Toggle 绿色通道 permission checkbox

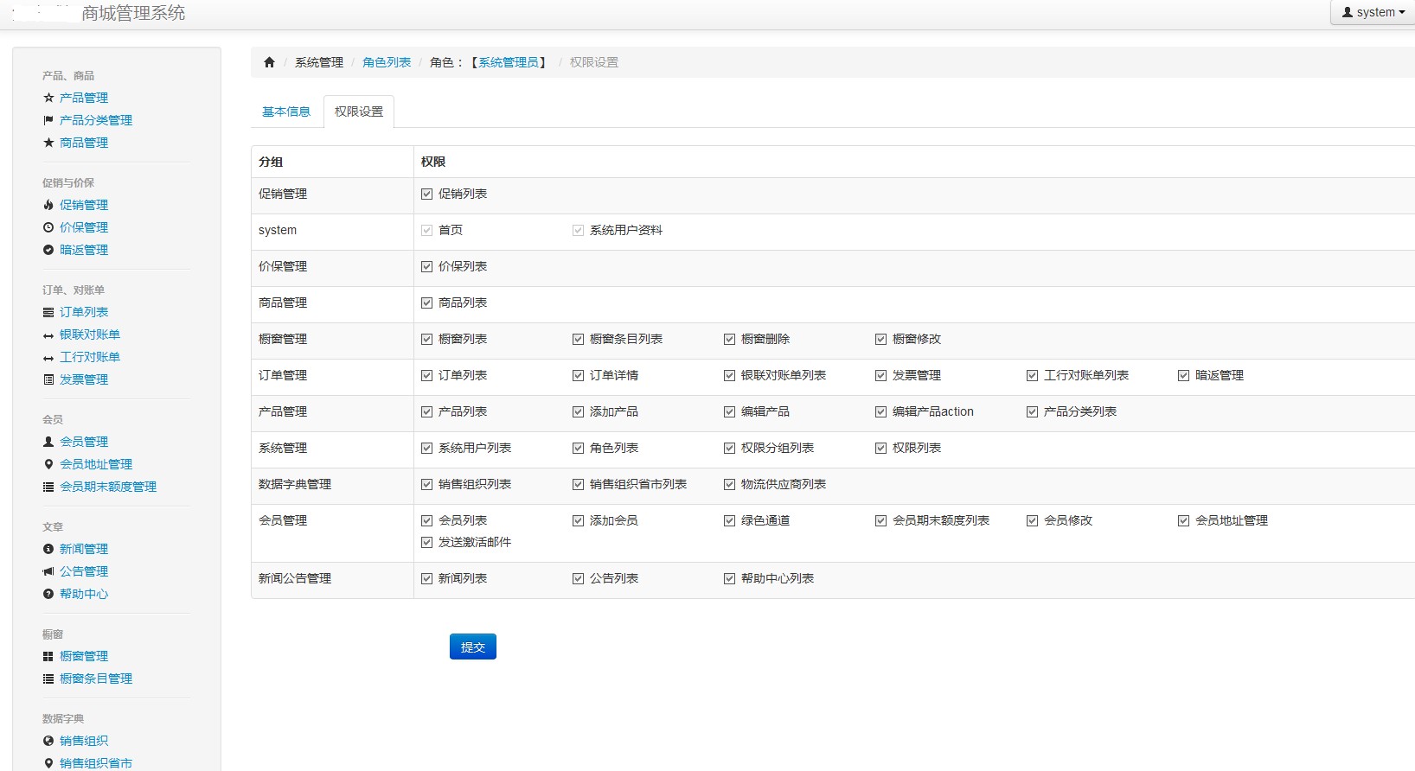[729, 521]
